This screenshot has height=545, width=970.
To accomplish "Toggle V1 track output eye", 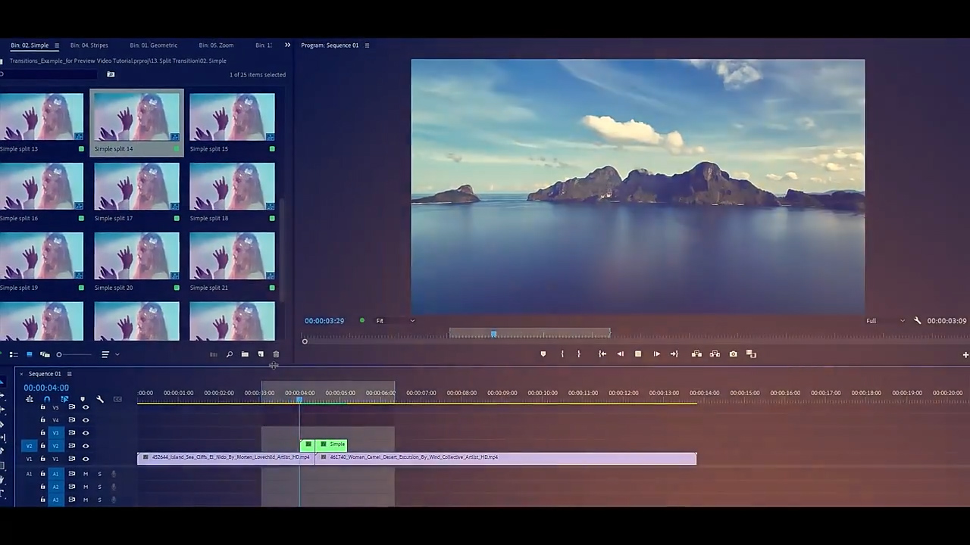I will pos(86,459).
